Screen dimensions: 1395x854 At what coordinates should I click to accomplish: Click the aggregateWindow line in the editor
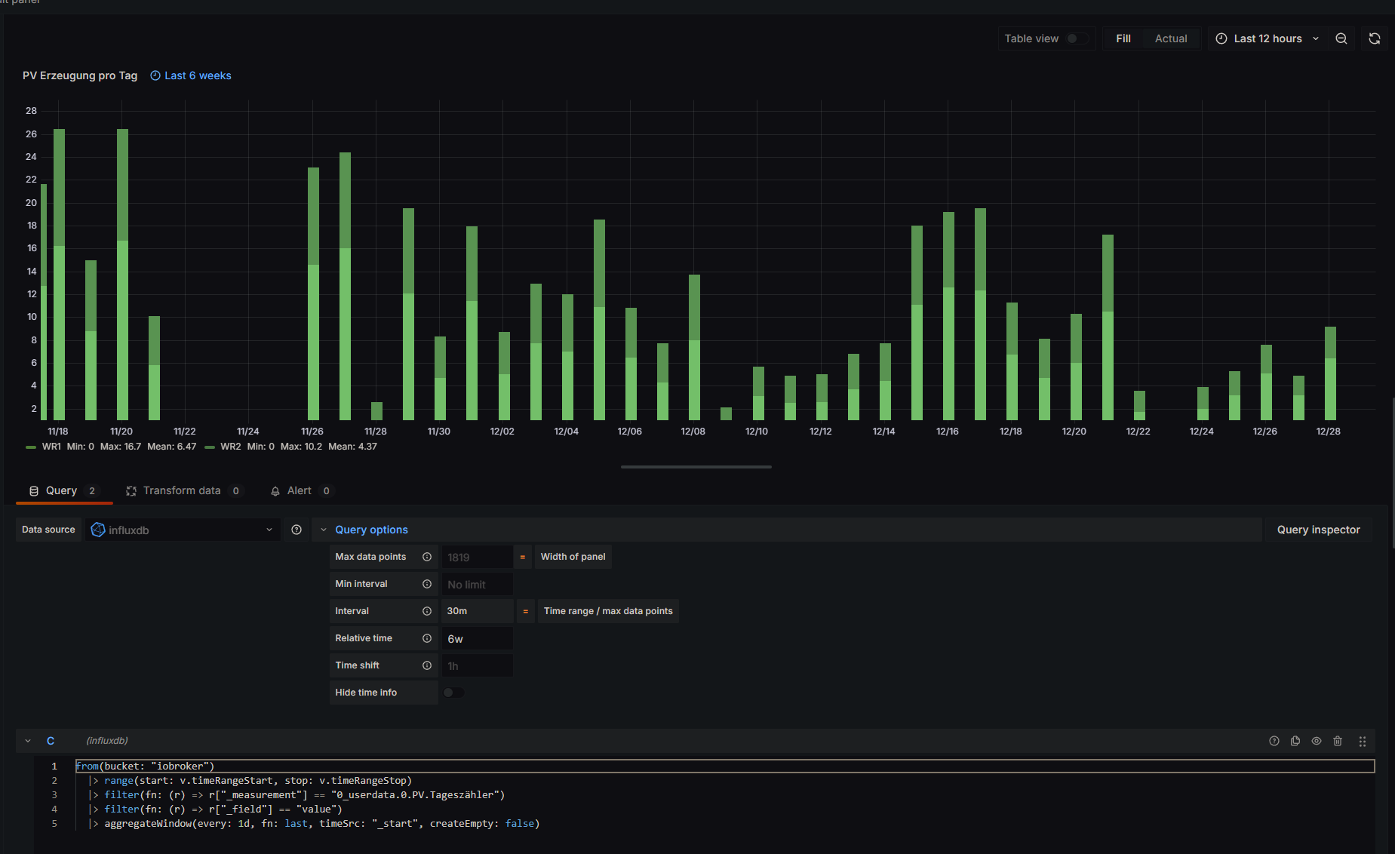click(x=321, y=823)
